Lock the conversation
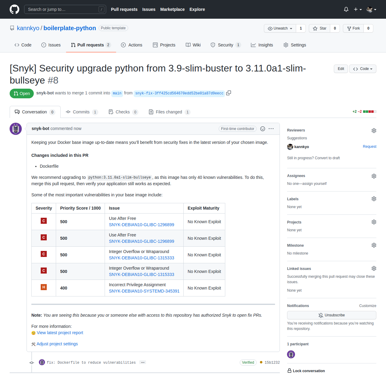The width and height of the screenshot is (386, 380). tap(306, 371)
